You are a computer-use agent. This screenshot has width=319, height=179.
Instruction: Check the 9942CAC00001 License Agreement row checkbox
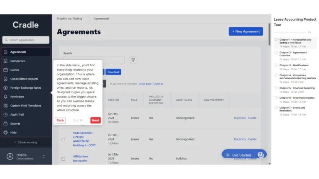tap(63, 140)
